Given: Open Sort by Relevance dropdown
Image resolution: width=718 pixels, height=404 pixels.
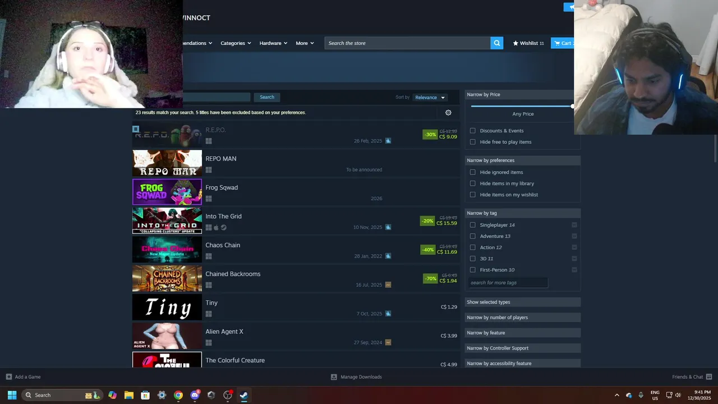Looking at the screenshot, I should (x=430, y=98).
